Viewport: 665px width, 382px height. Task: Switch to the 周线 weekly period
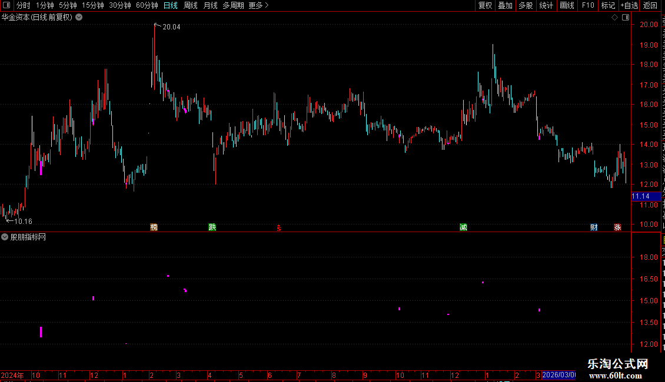point(191,5)
